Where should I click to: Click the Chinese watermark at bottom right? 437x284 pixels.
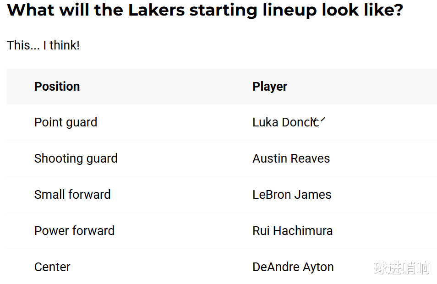click(x=401, y=268)
